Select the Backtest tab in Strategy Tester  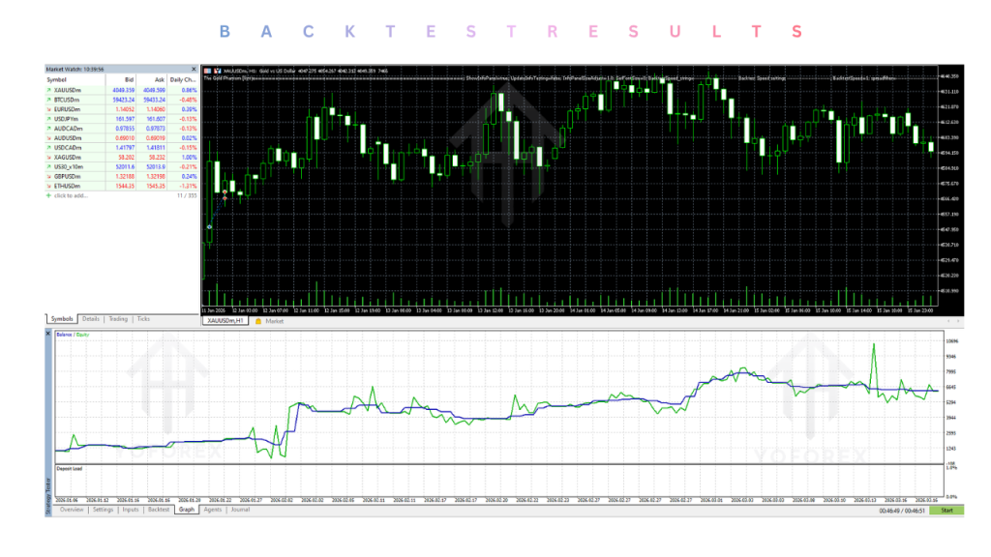click(159, 510)
